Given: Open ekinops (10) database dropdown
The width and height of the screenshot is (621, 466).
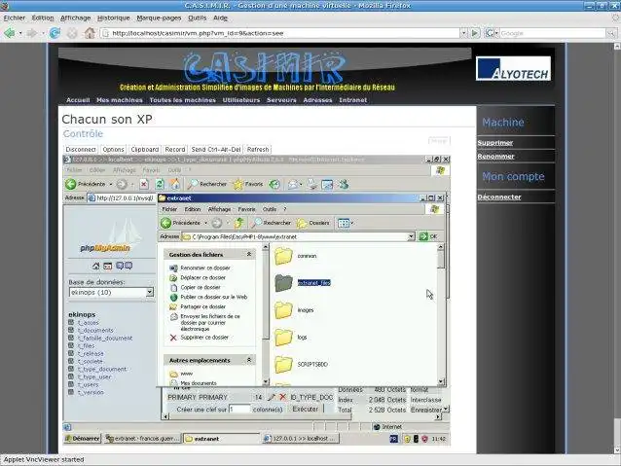Looking at the screenshot, I should click(149, 292).
